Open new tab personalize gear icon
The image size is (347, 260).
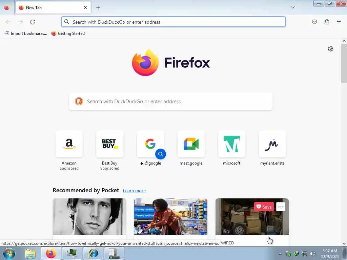click(330, 49)
